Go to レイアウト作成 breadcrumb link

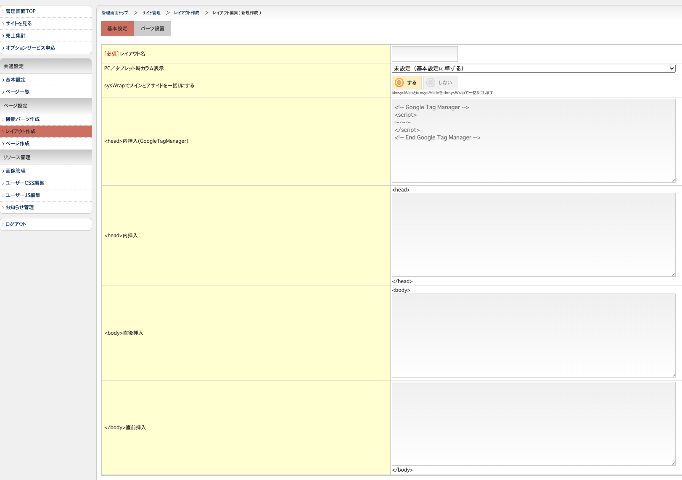[x=187, y=13]
